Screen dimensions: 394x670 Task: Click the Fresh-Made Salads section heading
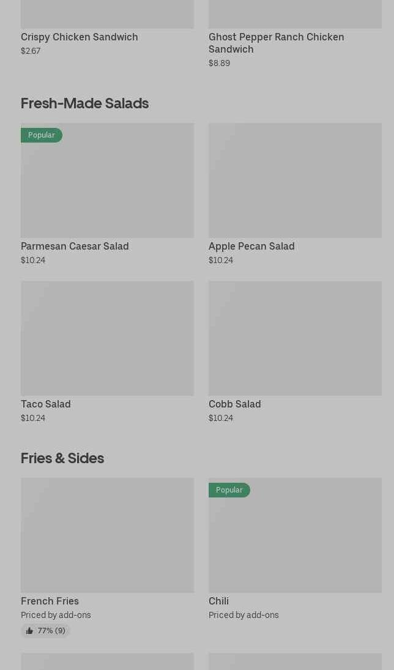tap(84, 103)
